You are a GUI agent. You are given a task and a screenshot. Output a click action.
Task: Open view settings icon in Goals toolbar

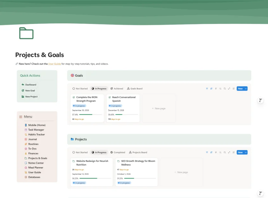[x=233, y=89]
